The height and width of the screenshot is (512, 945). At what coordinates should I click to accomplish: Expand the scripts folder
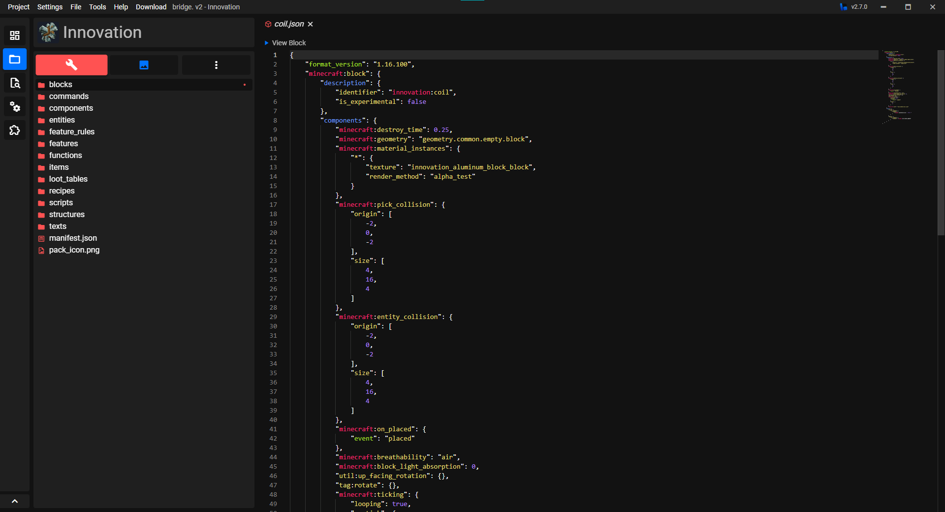click(x=144, y=203)
